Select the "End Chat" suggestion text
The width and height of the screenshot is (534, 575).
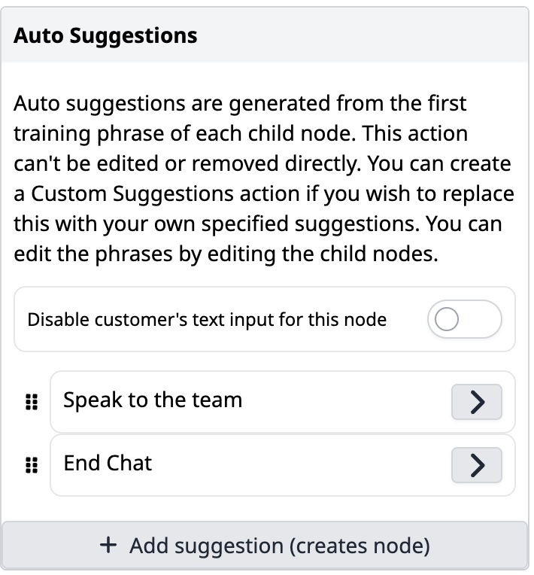click(108, 463)
